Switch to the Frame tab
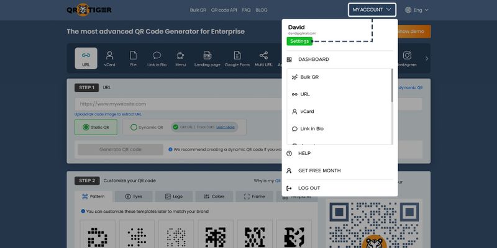 pyautogui.click(x=254, y=197)
